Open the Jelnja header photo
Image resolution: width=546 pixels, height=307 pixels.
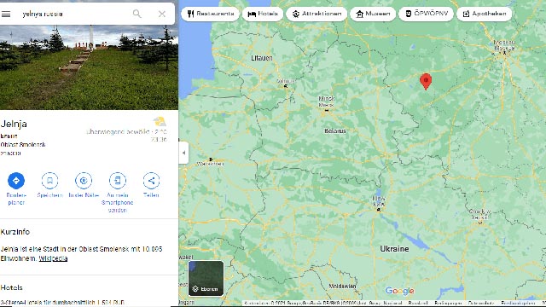(x=89, y=67)
